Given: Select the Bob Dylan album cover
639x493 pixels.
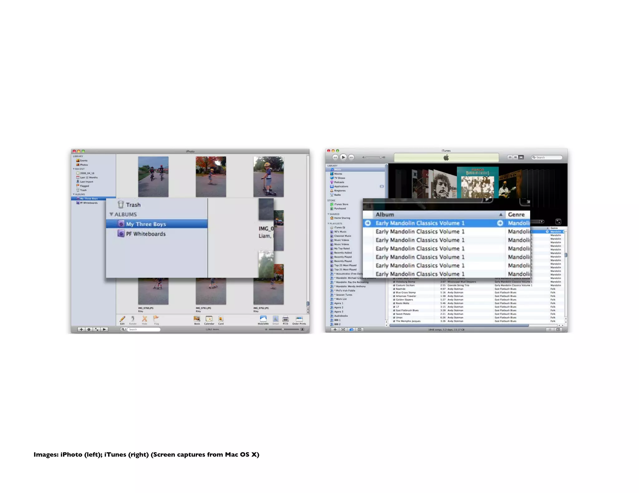Looking at the screenshot, I should point(445,184).
